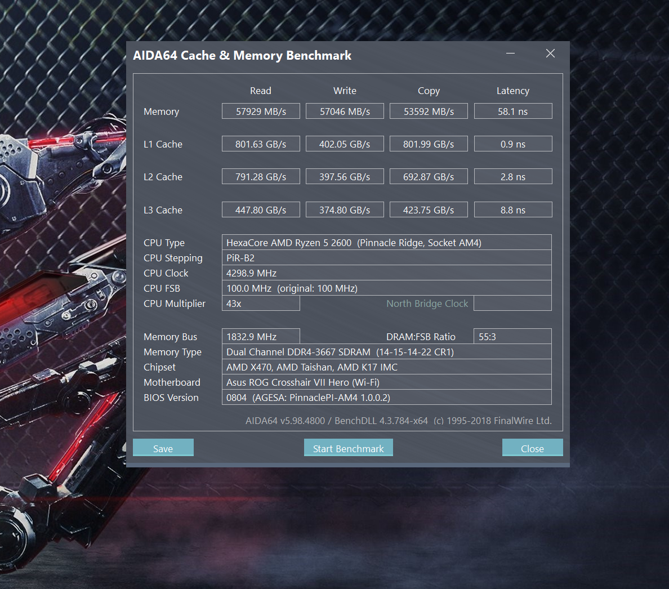Click the L1 Cache Read value 801.63 GB/s
The height and width of the screenshot is (589, 669).
(x=261, y=144)
